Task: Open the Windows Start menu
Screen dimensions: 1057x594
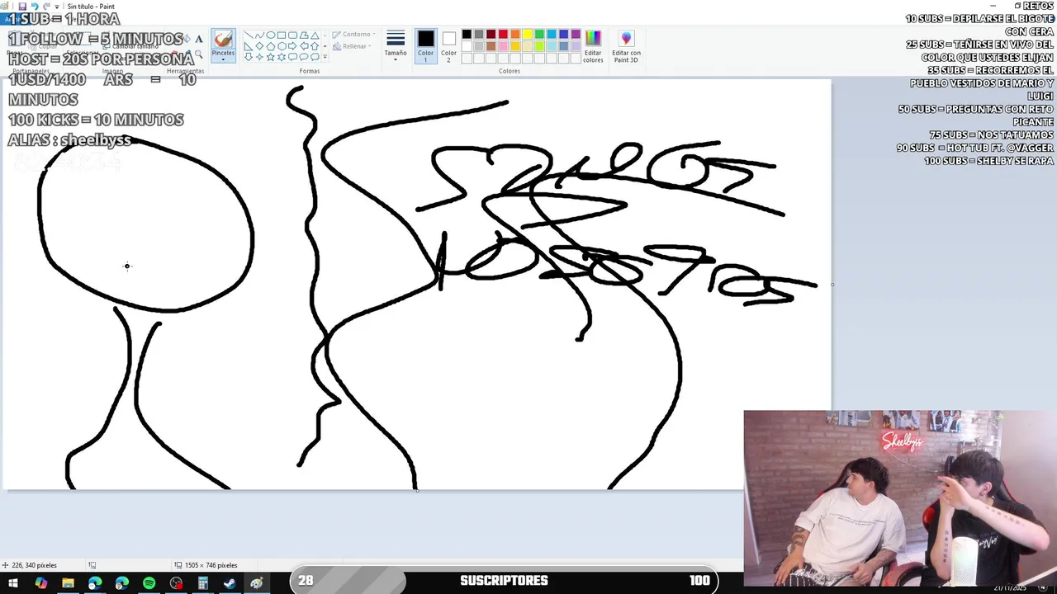Action: (x=13, y=583)
